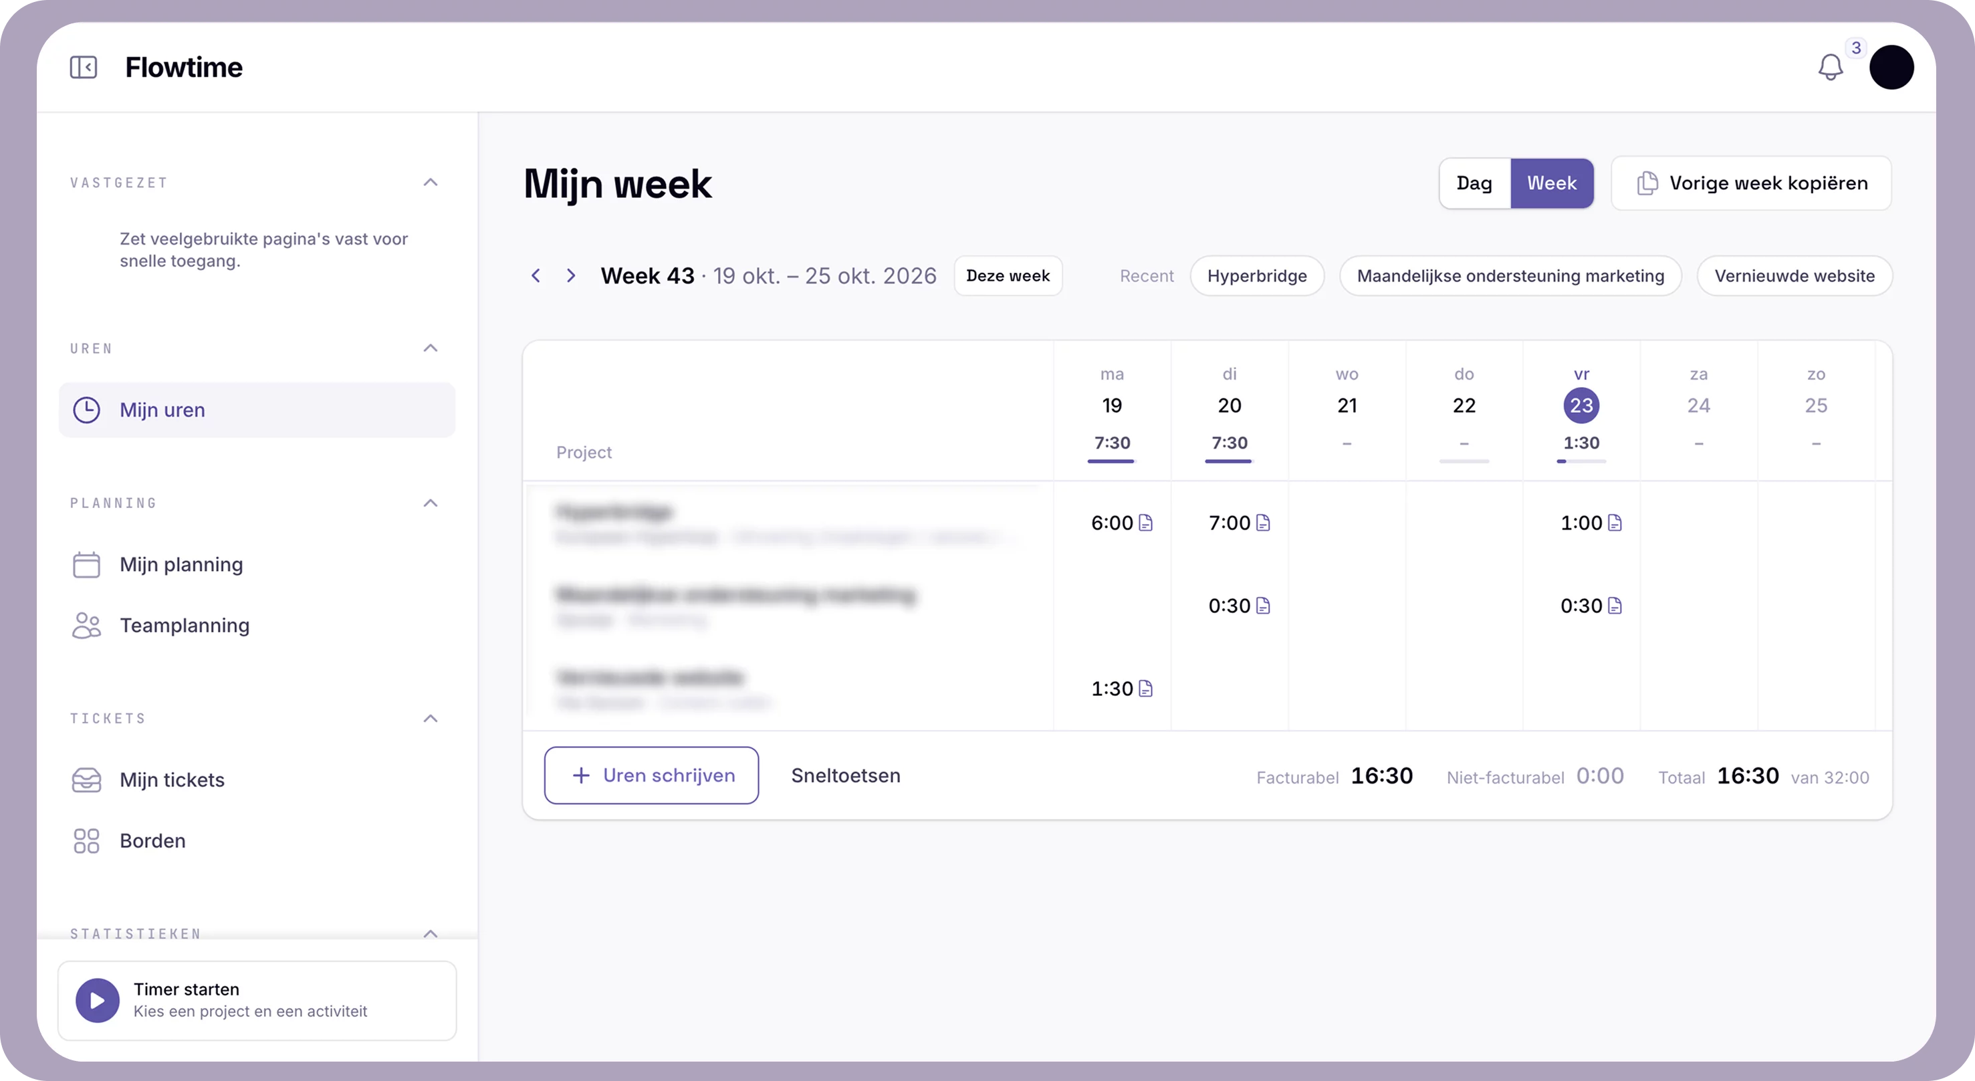Collapse the Uren section
This screenshot has width=1975, height=1081.
click(431, 348)
